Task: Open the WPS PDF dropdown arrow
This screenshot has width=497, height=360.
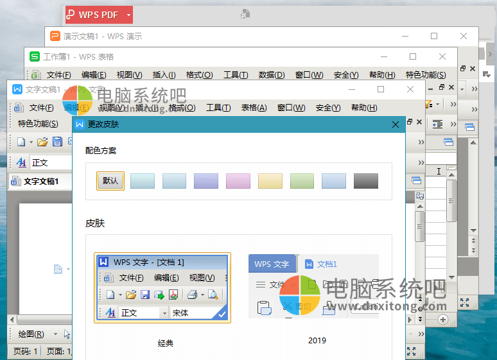Action: pos(128,15)
